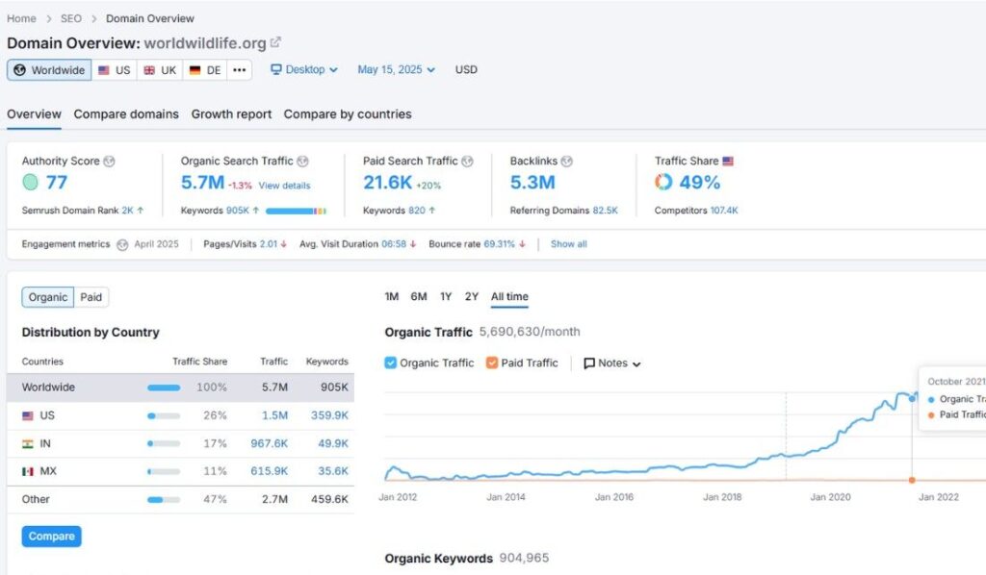
Task: Click the Organic Search Traffic info icon
Action: point(302,162)
